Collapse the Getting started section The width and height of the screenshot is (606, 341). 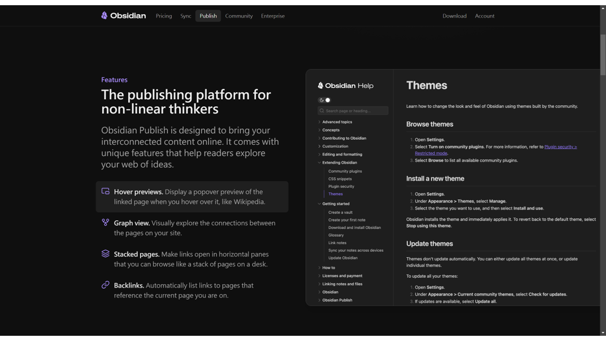coord(320,204)
